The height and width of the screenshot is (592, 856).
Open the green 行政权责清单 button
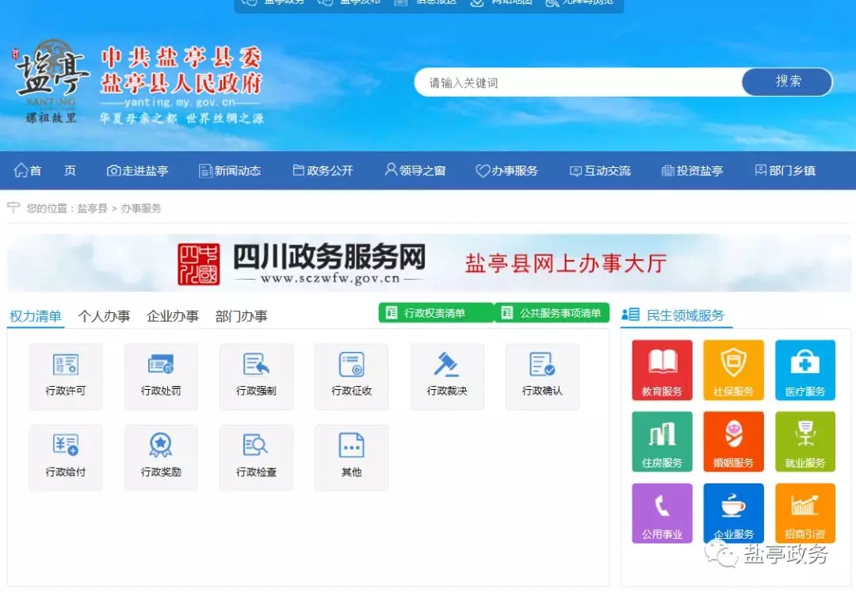click(x=436, y=313)
